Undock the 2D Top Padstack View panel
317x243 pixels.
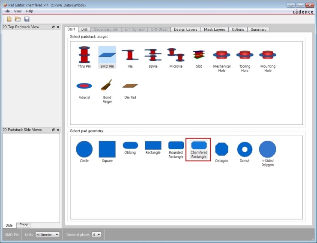click(54, 27)
